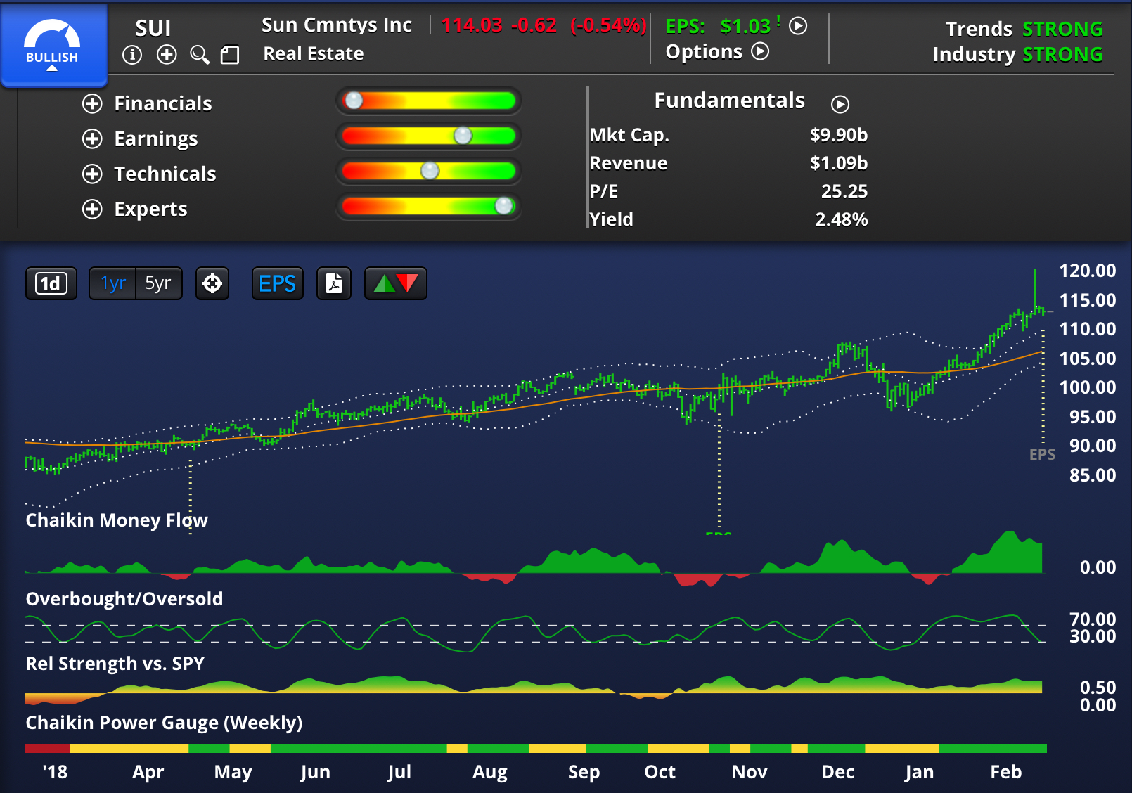Open Options details arrow
Viewport: 1132px width, 793px height.
tap(761, 51)
